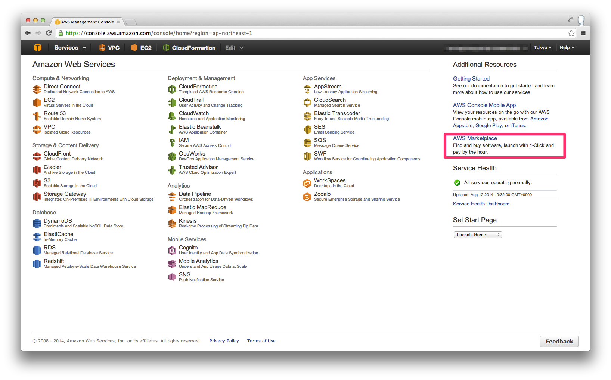Reload the page in the browser
Screen dimensions: 611x380
click(49, 33)
